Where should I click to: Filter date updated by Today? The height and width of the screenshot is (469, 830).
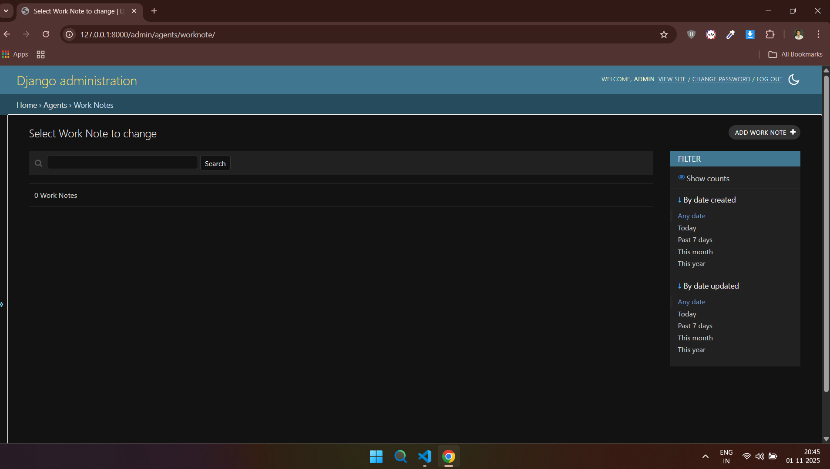click(687, 314)
